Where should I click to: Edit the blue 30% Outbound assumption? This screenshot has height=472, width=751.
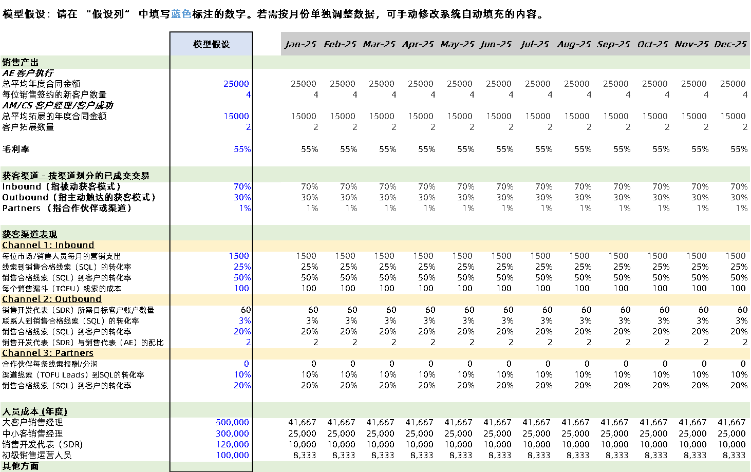[x=242, y=197]
